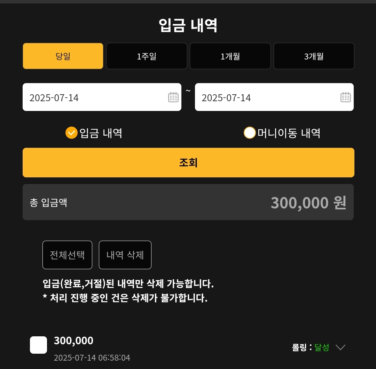Click the 입금 내역 page heading

(188, 25)
